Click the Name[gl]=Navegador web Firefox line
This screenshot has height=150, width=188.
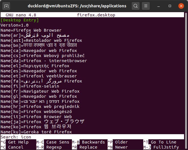[39, 96]
